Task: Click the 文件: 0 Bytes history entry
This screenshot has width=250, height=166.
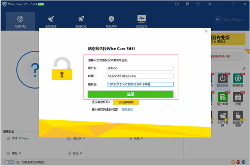Action: [17, 138]
